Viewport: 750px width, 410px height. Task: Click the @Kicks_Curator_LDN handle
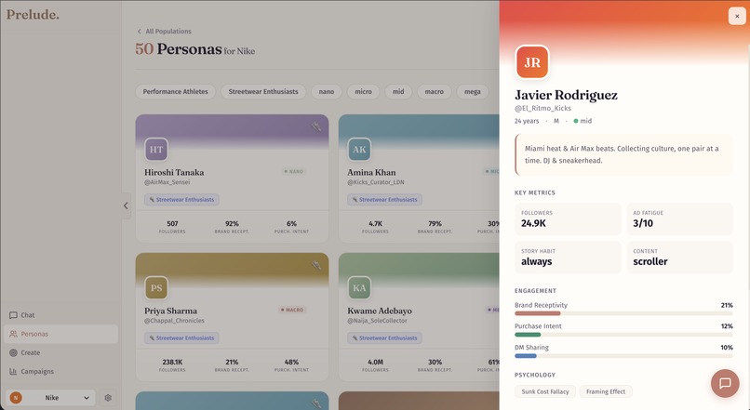pos(376,182)
